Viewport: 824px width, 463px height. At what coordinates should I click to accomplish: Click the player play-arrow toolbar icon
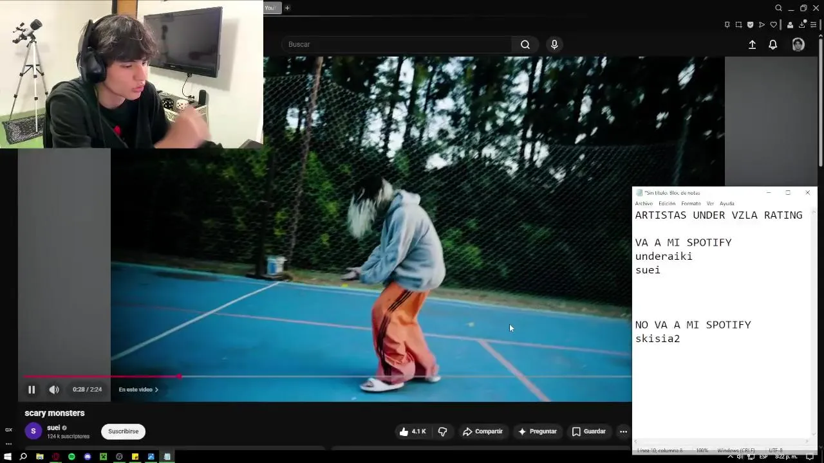(x=762, y=25)
